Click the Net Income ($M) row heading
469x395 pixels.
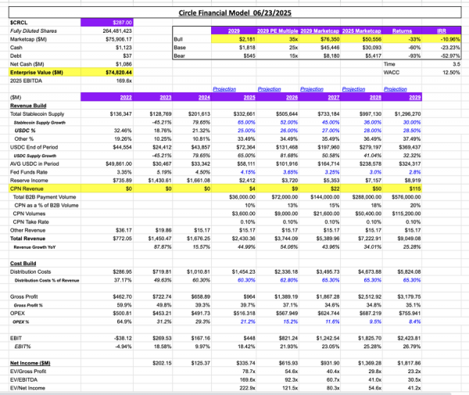click(31, 364)
